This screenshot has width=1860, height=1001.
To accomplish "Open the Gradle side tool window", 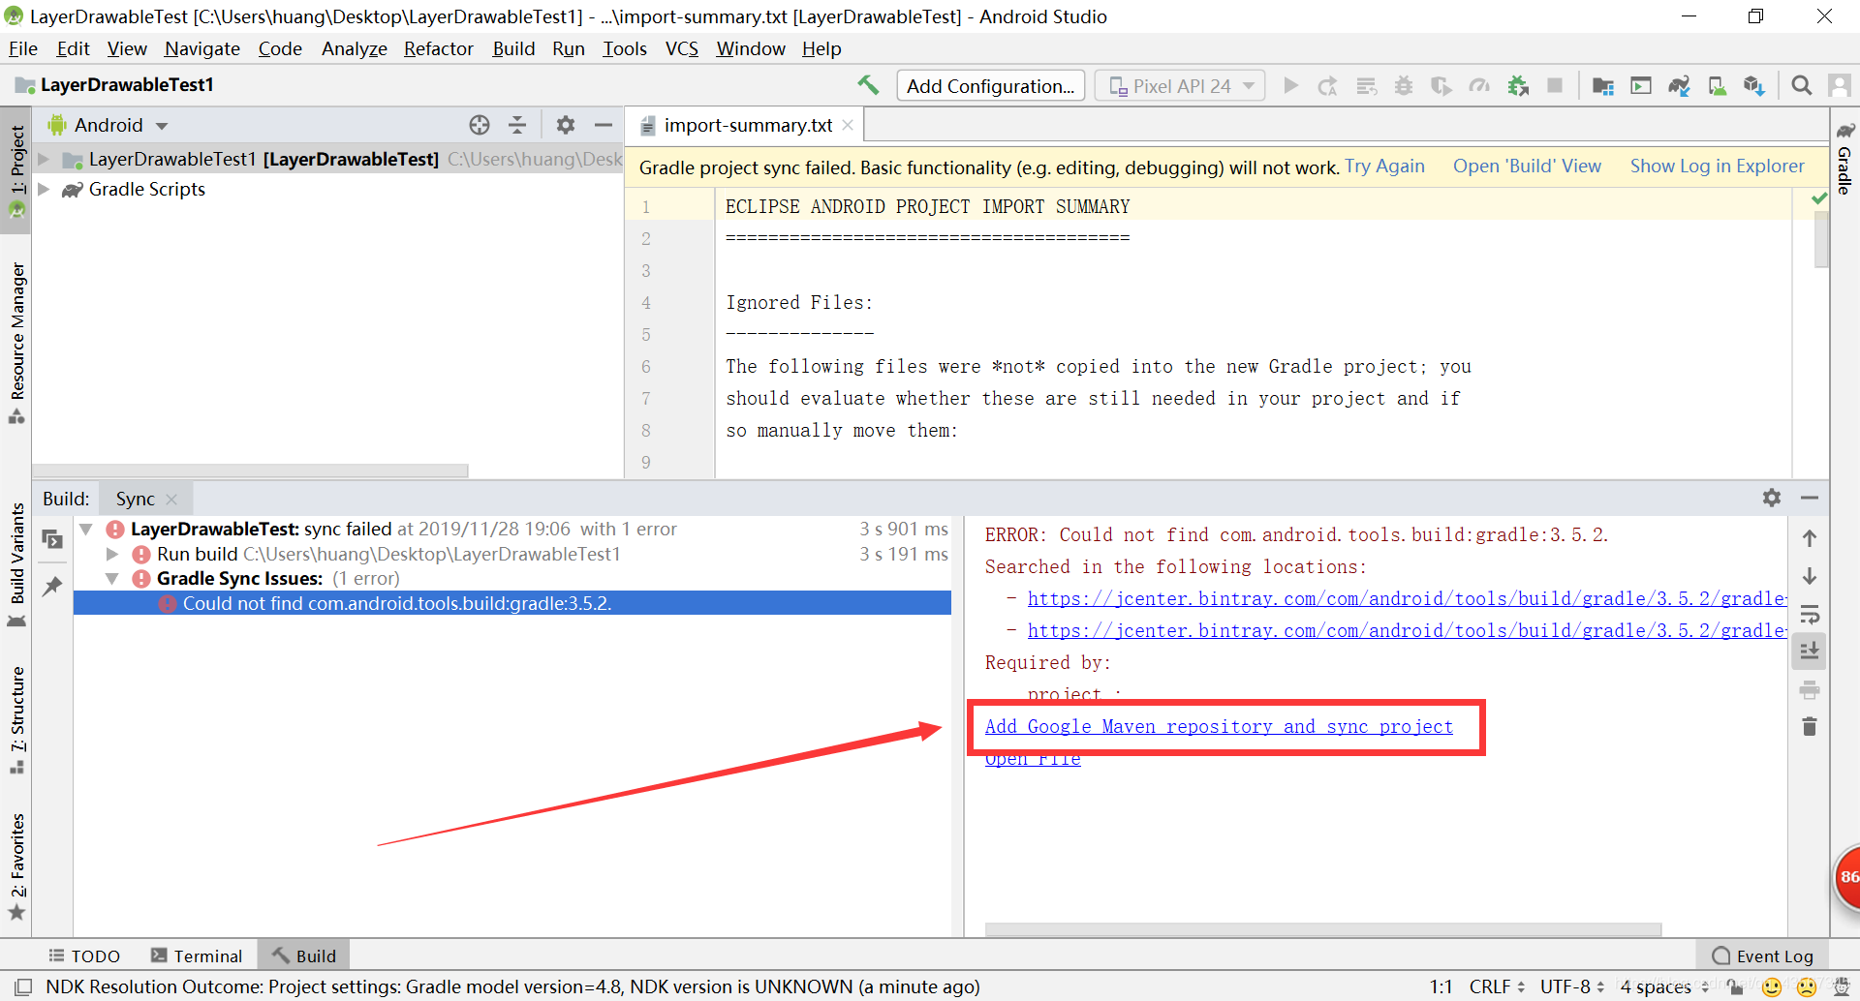I will (x=1844, y=159).
